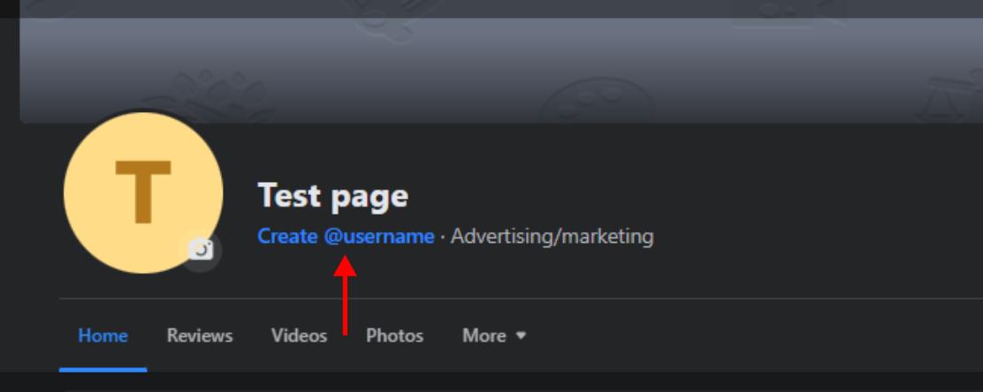Click the "Advertising/marketing" category text
The height and width of the screenshot is (392, 983).
[x=552, y=237]
